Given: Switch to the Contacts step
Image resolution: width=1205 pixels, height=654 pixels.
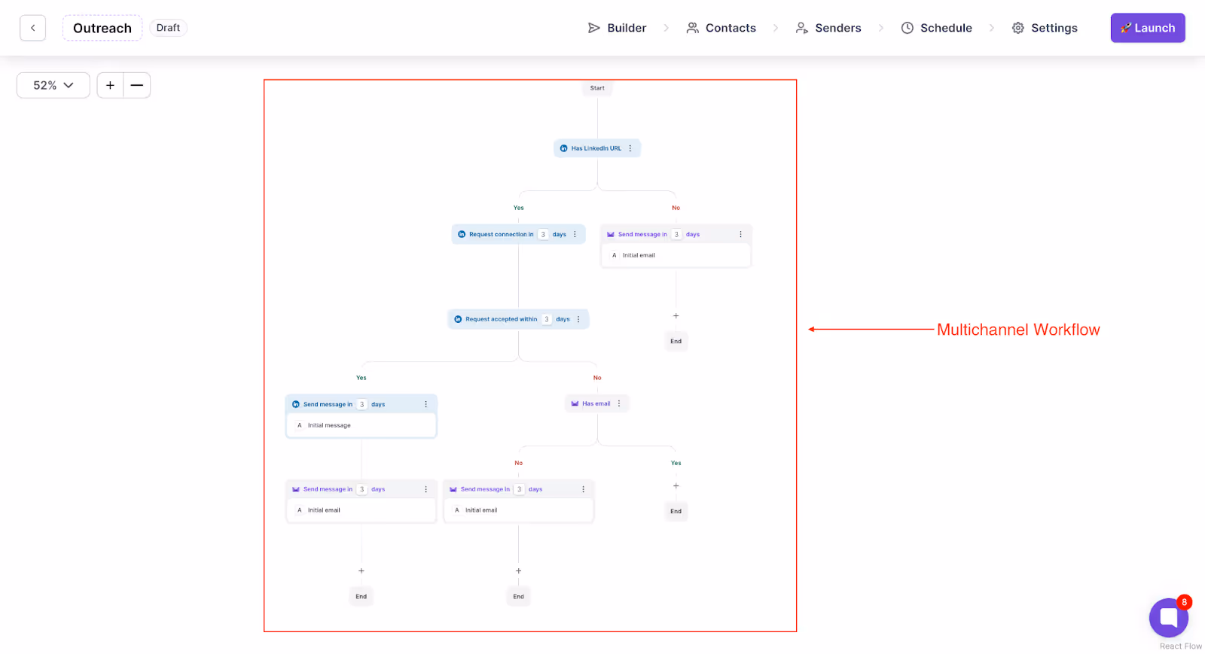Looking at the screenshot, I should pos(721,28).
